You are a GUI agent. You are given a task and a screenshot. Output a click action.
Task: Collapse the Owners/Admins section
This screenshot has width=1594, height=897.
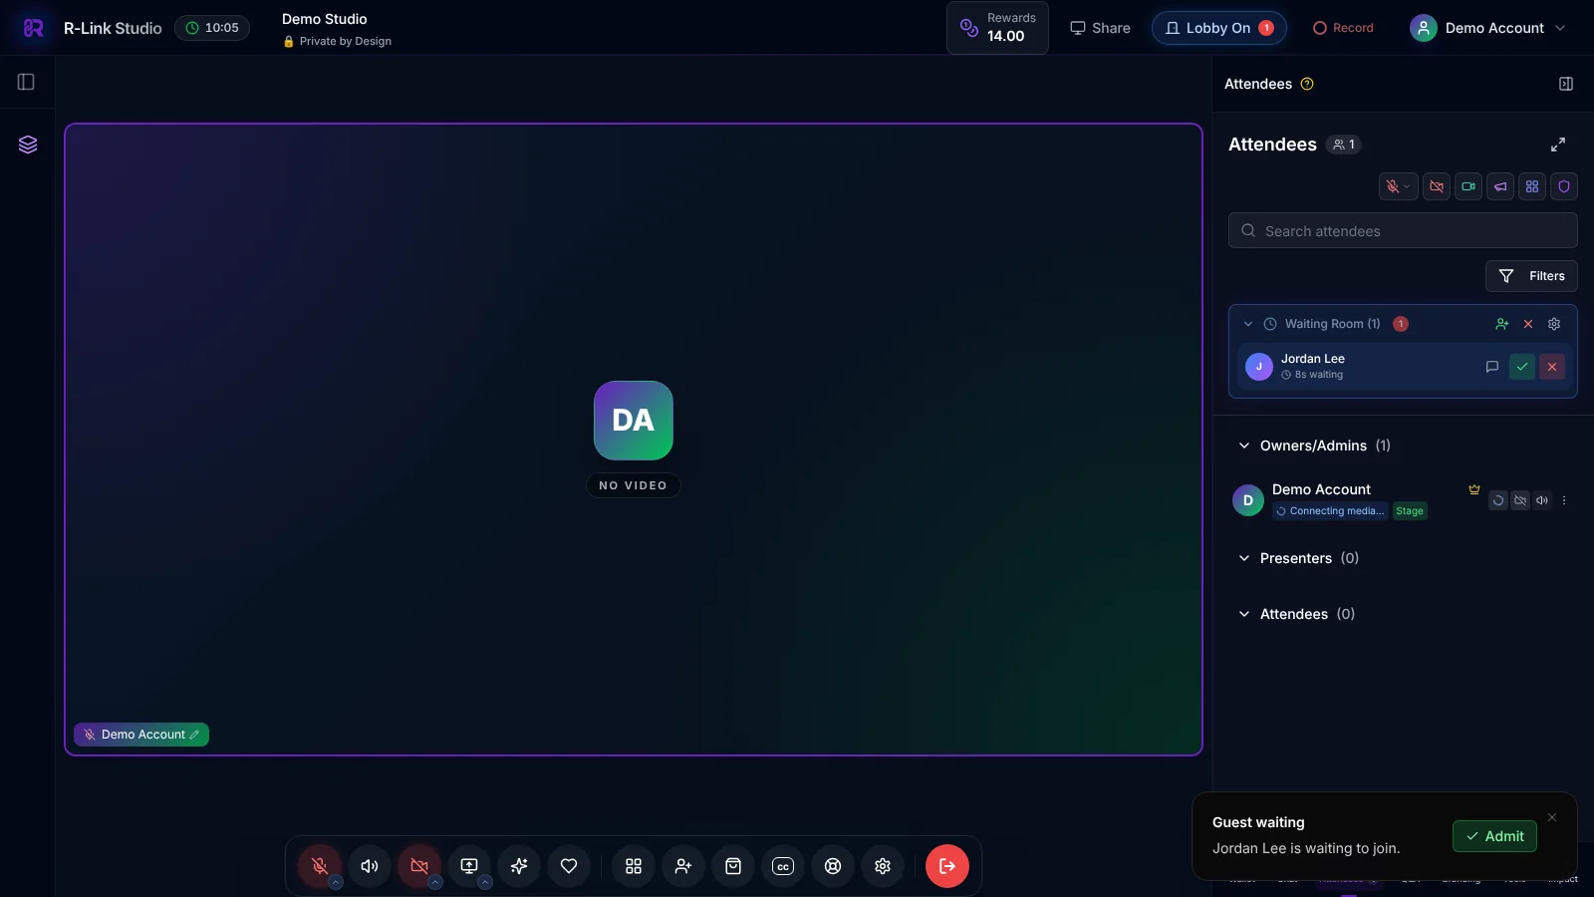[x=1244, y=446]
